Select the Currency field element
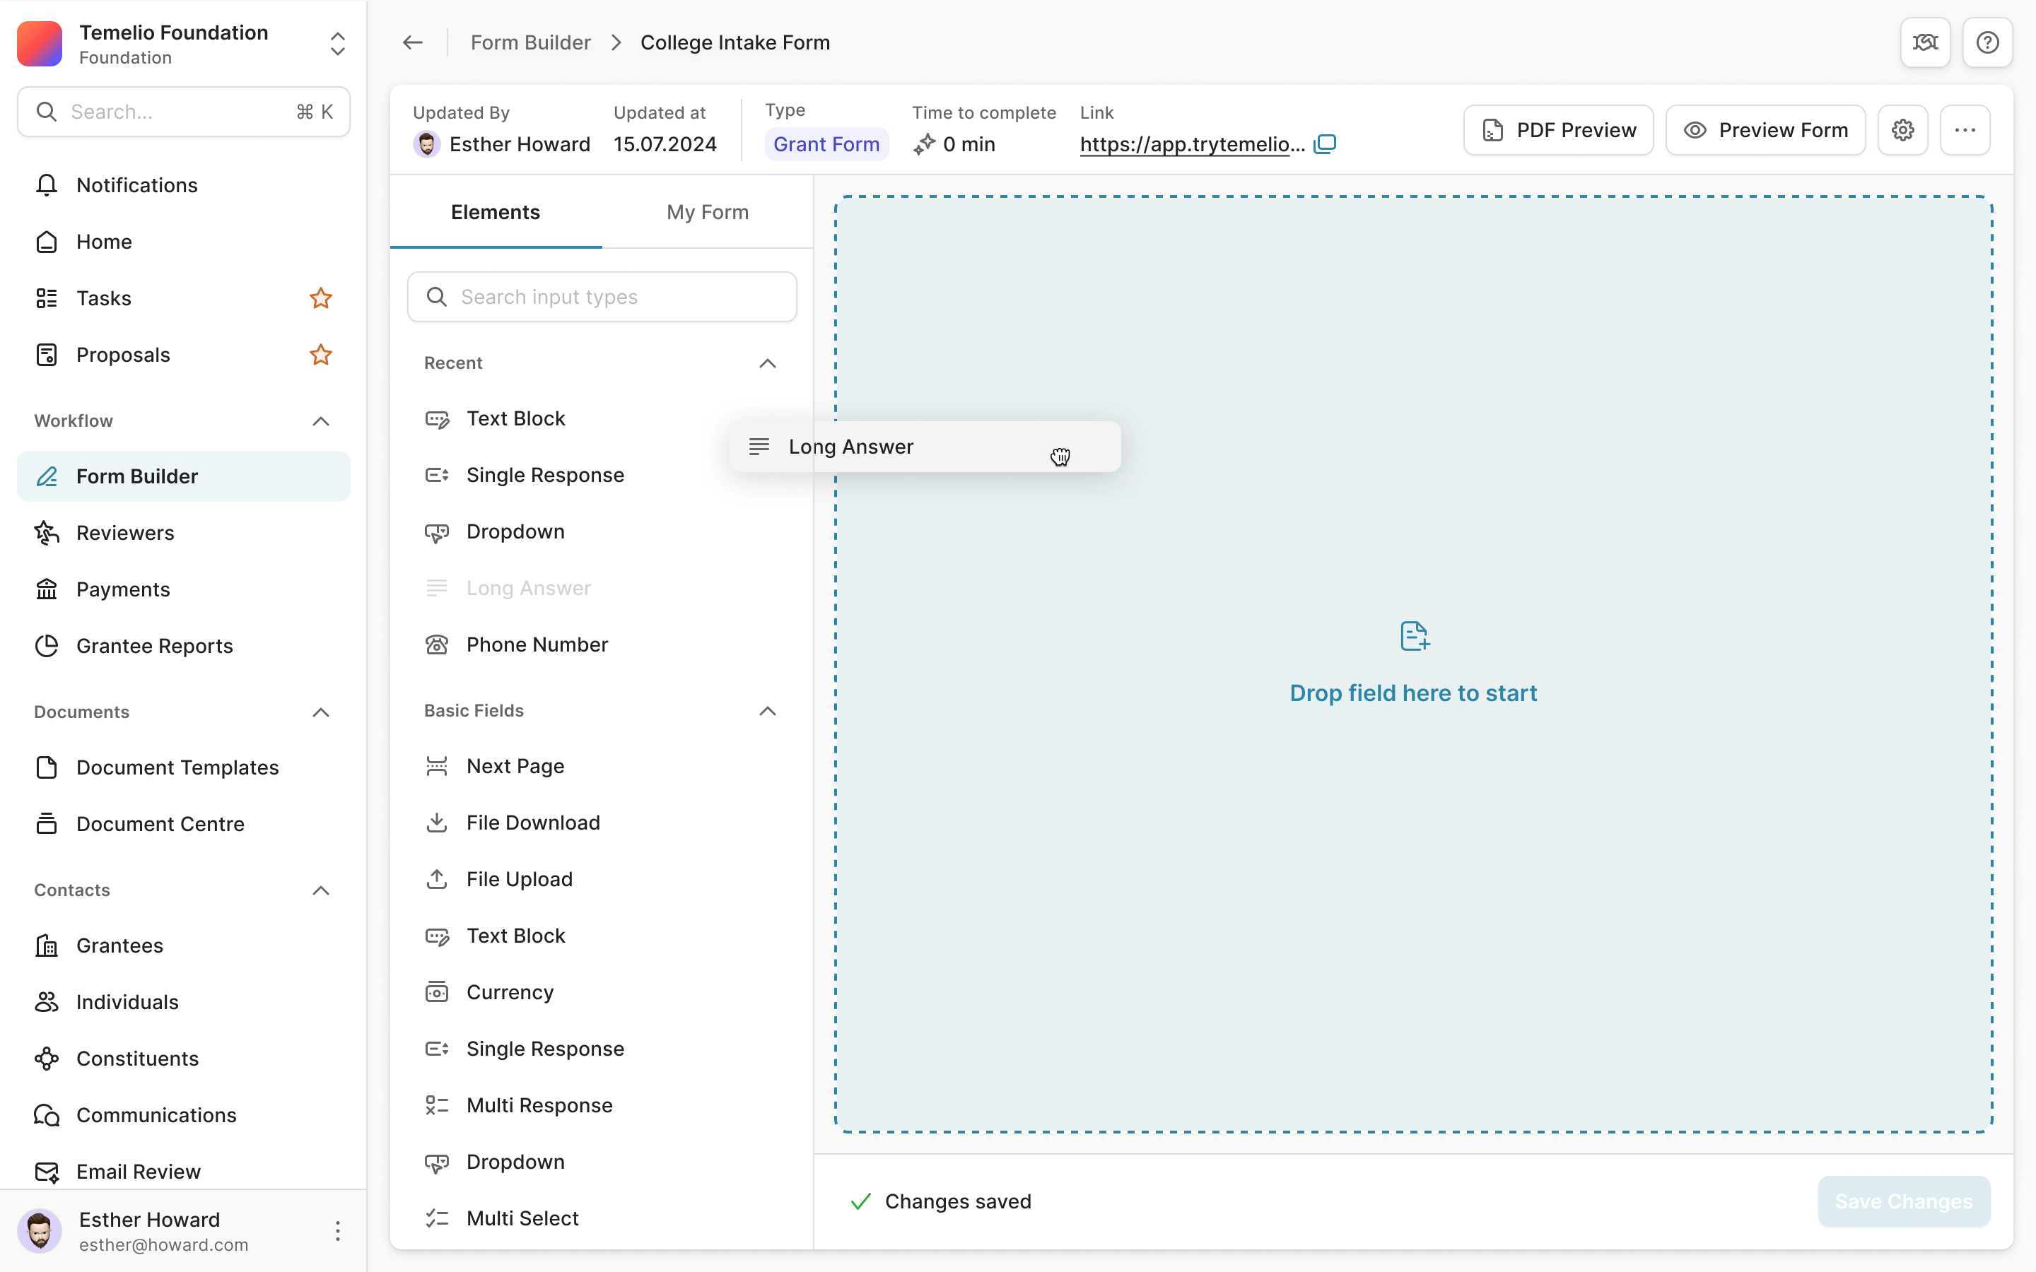2036x1272 pixels. pyautogui.click(x=510, y=993)
